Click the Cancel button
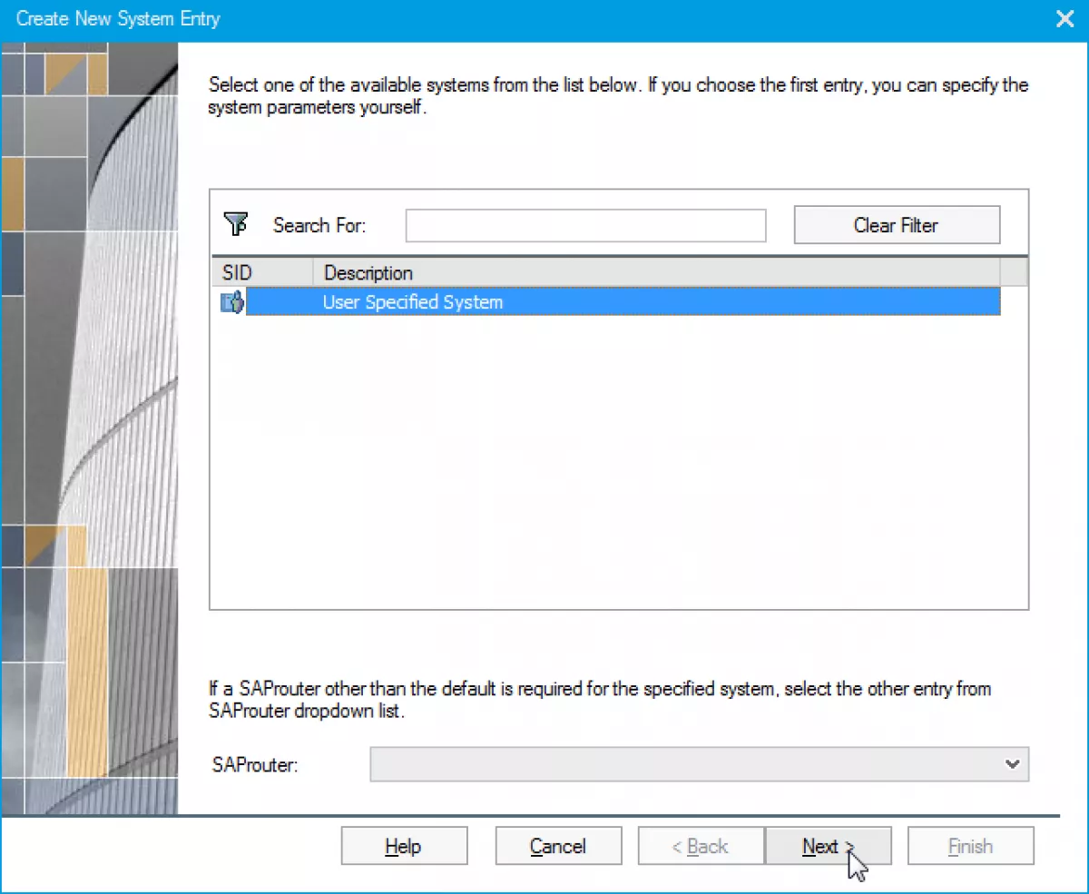Viewport: 1089px width, 894px height. (x=558, y=846)
